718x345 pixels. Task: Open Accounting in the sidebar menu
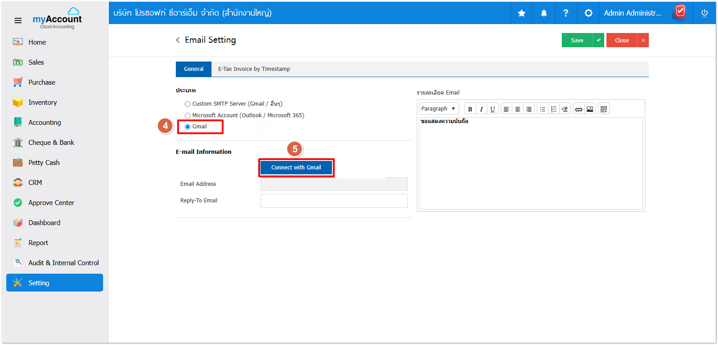coord(45,123)
